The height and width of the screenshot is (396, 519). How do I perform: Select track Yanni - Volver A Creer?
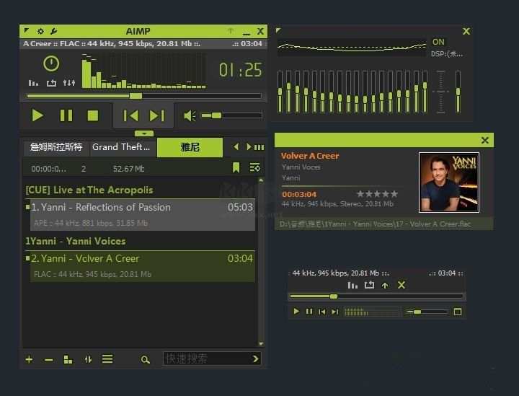143,266
